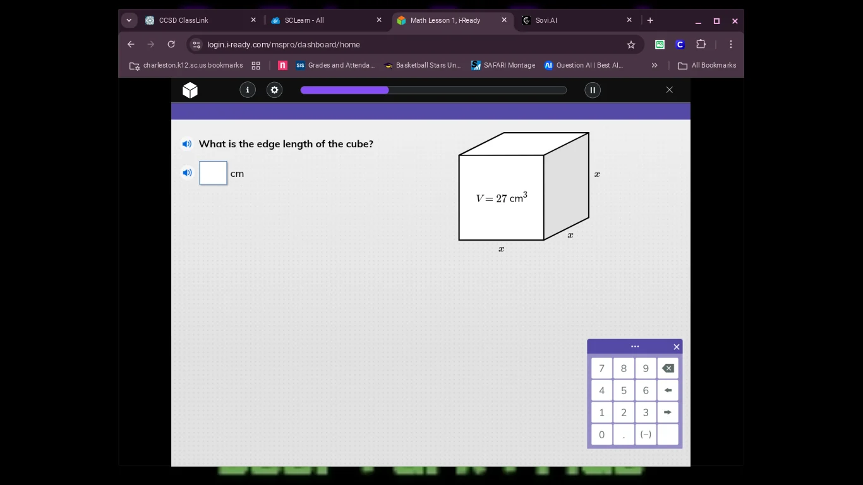This screenshot has height=485, width=863.
Task: Play the question audio narration
Action: coord(187,144)
